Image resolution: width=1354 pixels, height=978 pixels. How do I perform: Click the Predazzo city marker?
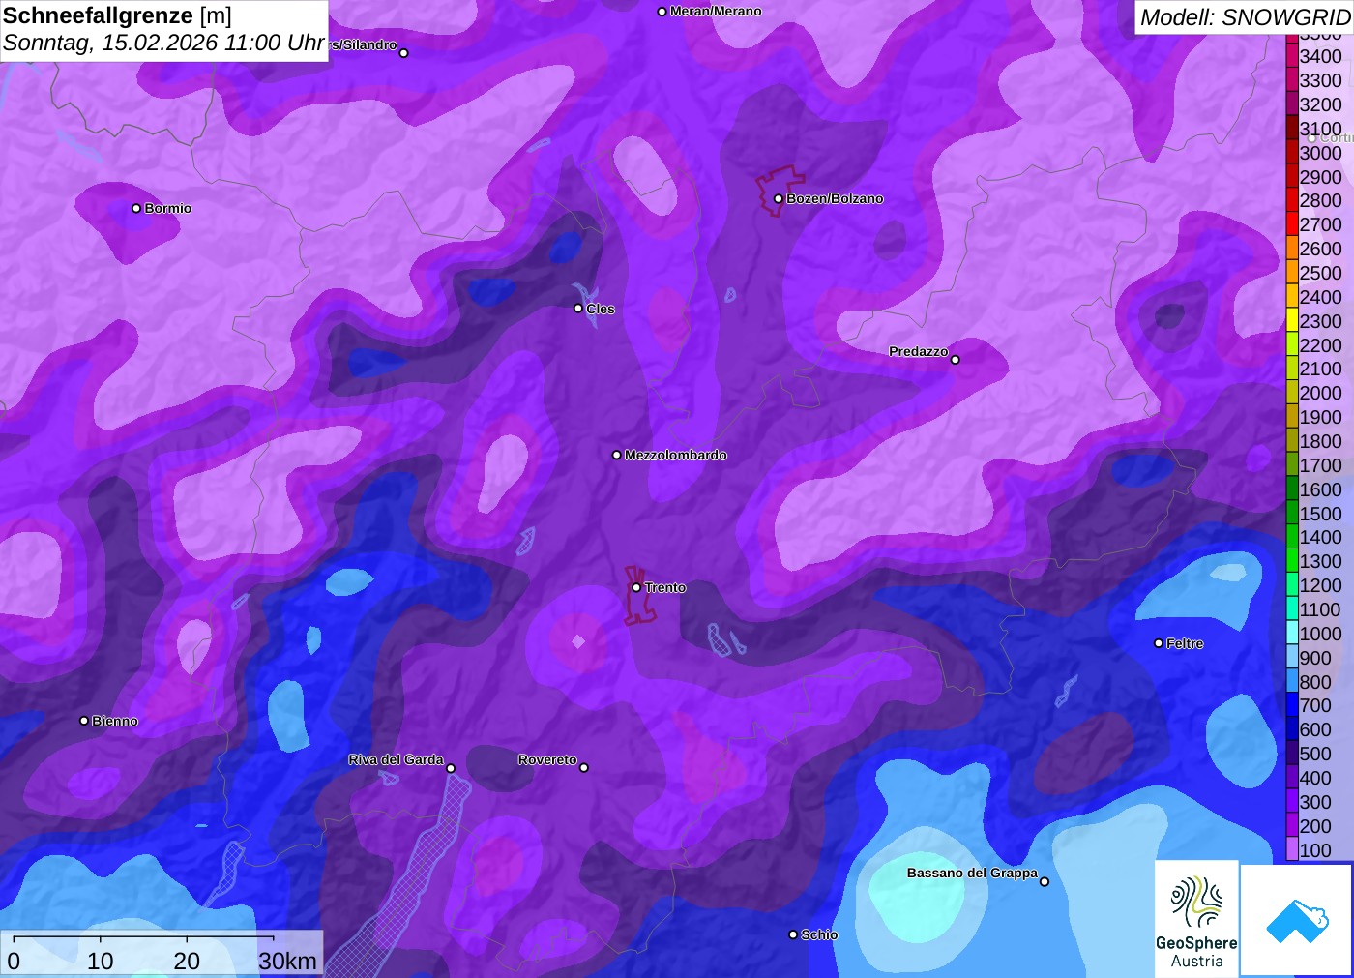(956, 360)
